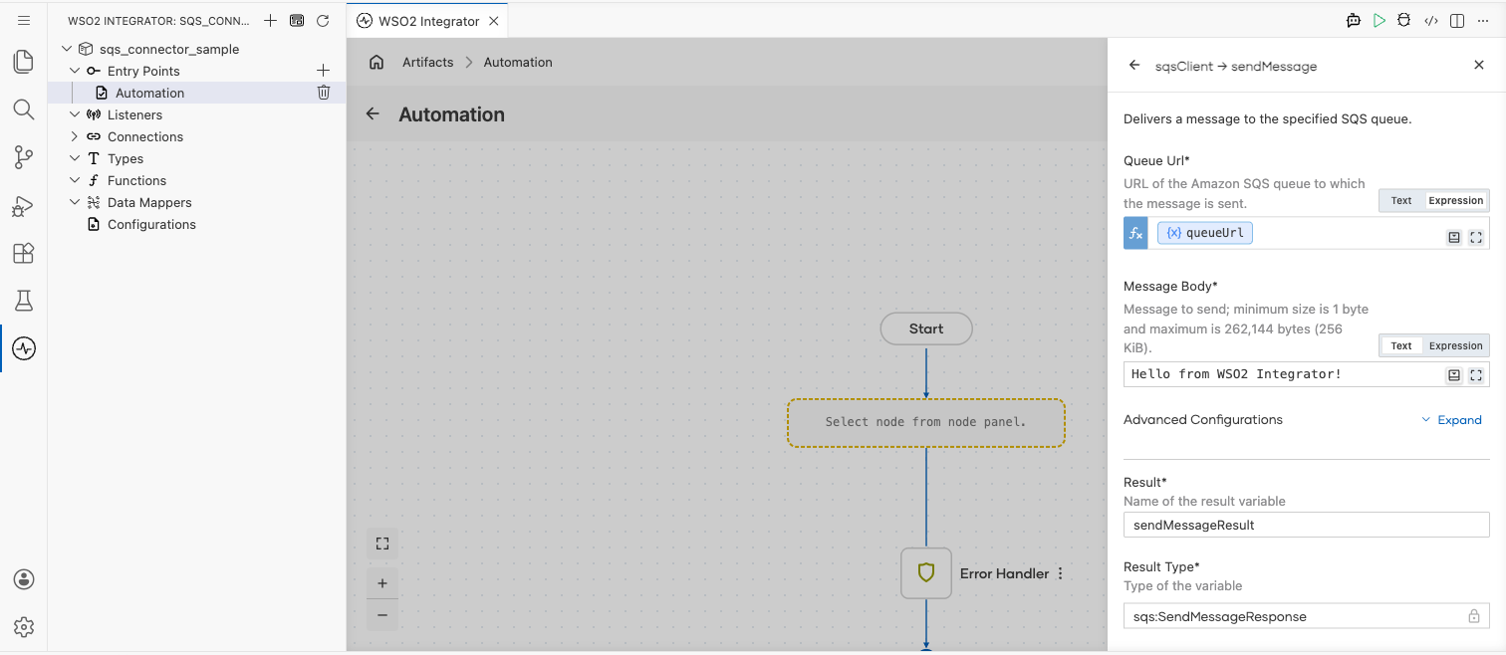Open helper pane for Queue Url field
Viewport: 1506px width, 655px height.
(1454, 237)
